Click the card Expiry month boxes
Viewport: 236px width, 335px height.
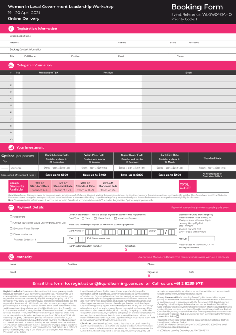[x=160, y=232]
